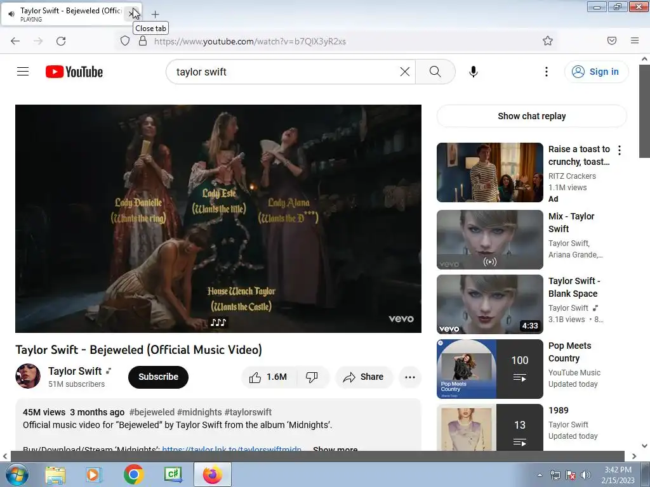650x487 pixels.
Task: Close the Bejeweled tab
Action: 132,14
